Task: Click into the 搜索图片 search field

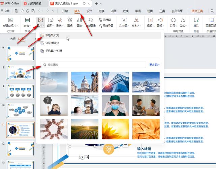Action: [x=93, y=65]
